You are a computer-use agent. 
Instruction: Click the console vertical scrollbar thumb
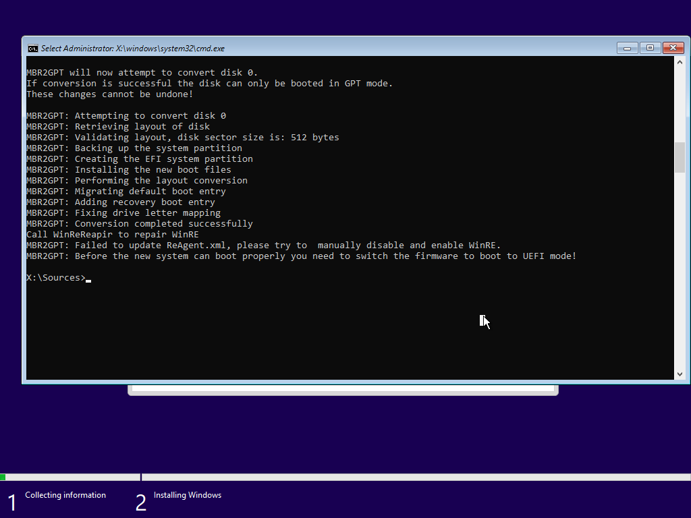click(x=680, y=157)
